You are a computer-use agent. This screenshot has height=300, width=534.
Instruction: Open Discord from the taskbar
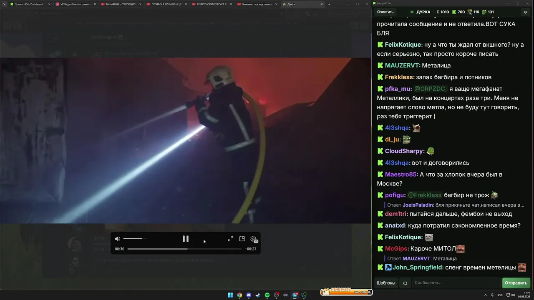click(x=249, y=295)
